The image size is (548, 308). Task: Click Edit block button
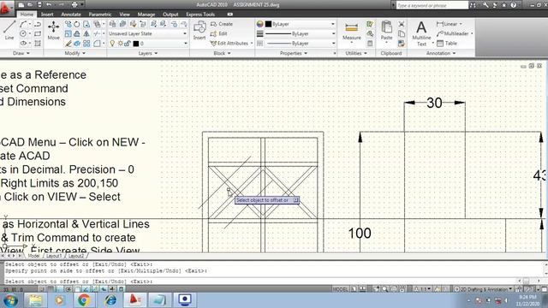click(219, 34)
